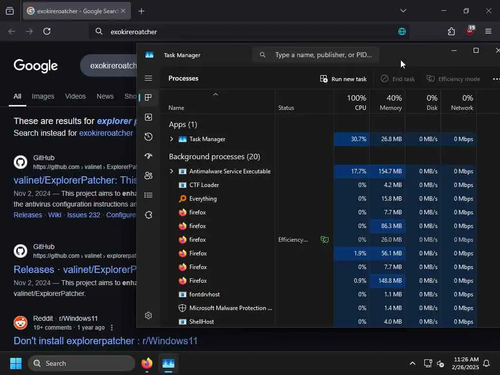
Task: Click efficiency leaf icon on firefox row
Action: click(x=325, y=240)
